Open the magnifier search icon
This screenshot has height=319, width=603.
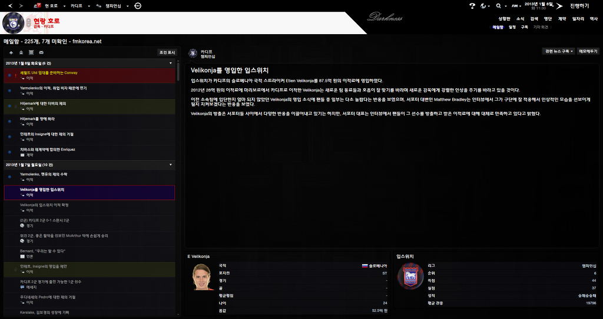tap(499, 6)
